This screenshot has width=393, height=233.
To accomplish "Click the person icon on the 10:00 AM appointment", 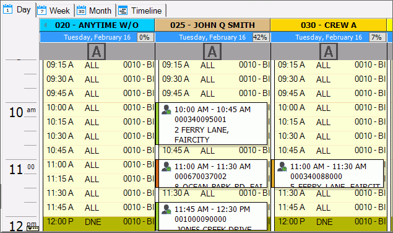I will 166,110.
